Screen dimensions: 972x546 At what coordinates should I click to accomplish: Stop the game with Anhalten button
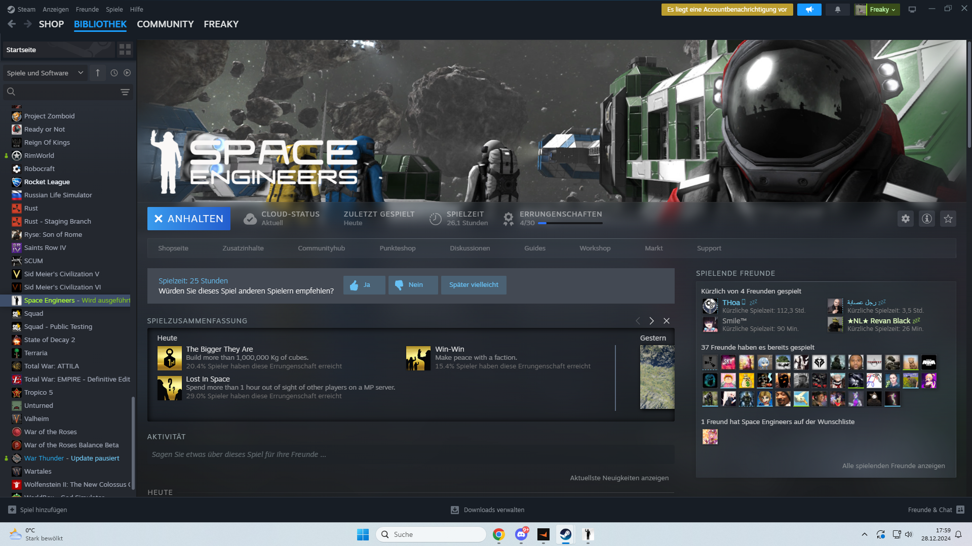pos(188,219)
